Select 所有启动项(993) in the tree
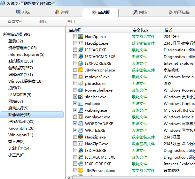Image resolution: width=195 pixels, height=179 pixels. pos(17,34)
